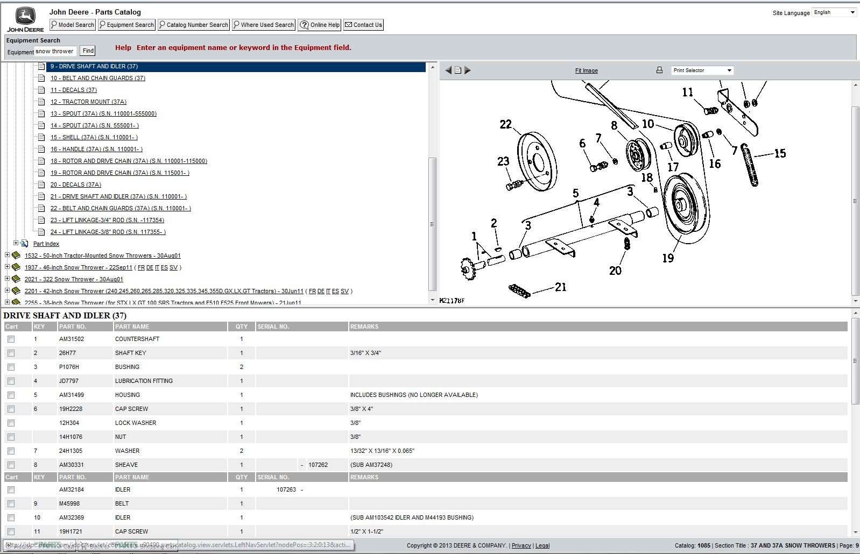Screen dimensions: 860x554
Task: Click page icon for 15 - Shell (37A)
Action: click(41, 137)
